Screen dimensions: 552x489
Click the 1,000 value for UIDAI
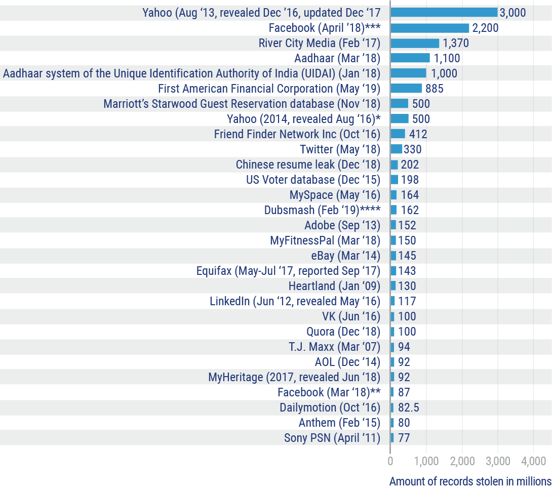(444, 73)
